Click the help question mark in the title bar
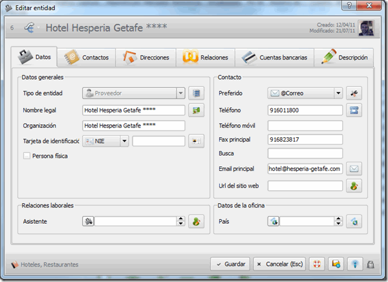 pyautogui.click(x=349, y=5)
